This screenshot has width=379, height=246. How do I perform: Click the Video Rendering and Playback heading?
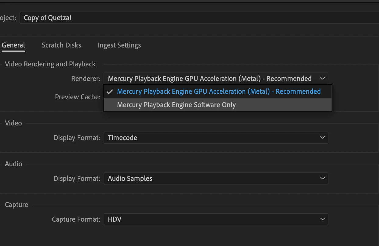(x=50, y=64)
